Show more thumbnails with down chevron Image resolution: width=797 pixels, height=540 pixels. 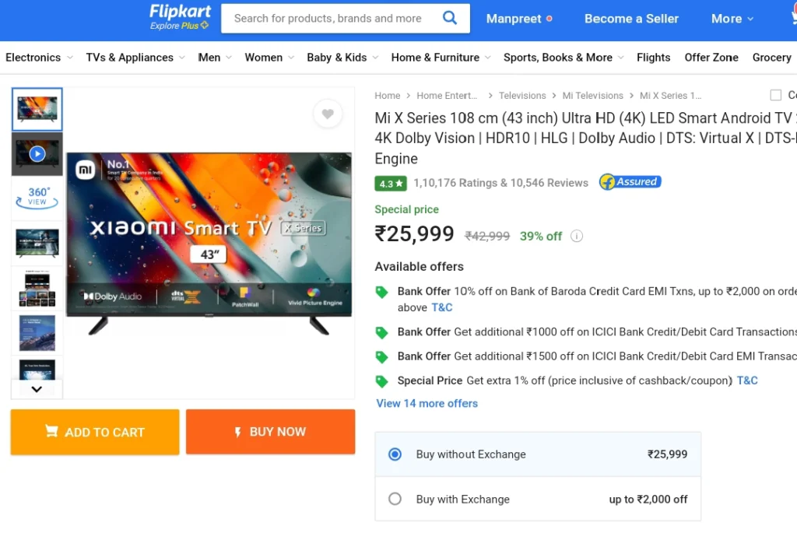[37, 389]
